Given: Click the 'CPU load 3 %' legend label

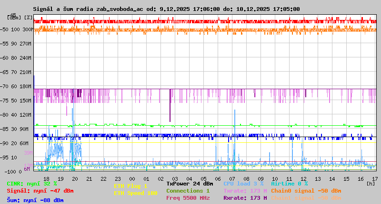Looking at the screenshot, I should click(x=243, y=184).
